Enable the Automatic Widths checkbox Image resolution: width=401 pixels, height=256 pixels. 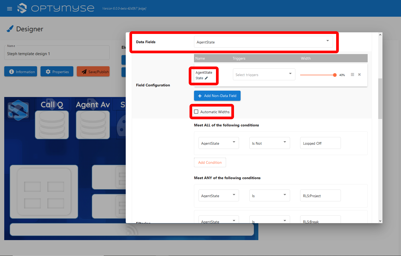pos(196,112)
